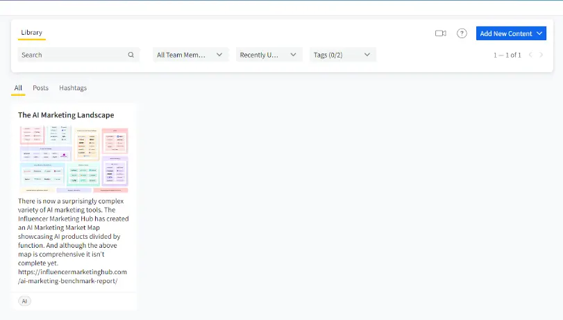The image size is (563, 320).
Task: Go to previous page with left chevron
Action: (x=530, y=55)
